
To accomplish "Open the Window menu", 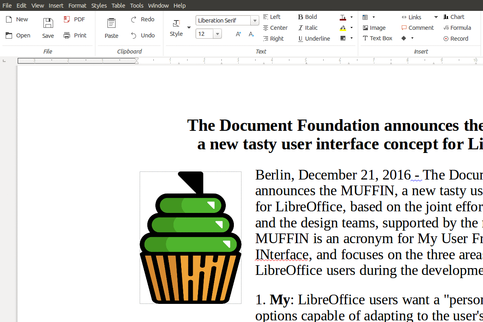I will coord(158,5).
